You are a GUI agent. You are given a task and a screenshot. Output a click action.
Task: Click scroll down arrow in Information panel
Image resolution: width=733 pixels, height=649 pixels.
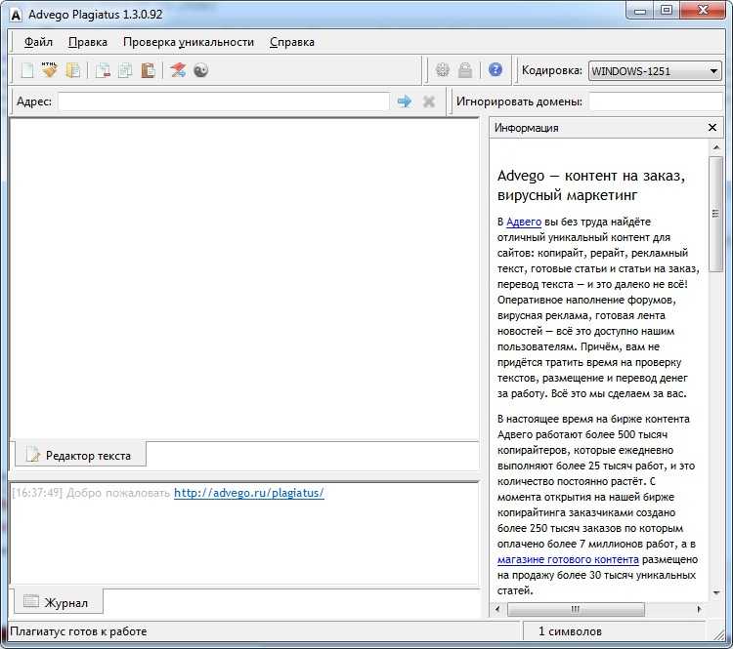point(715,592)
